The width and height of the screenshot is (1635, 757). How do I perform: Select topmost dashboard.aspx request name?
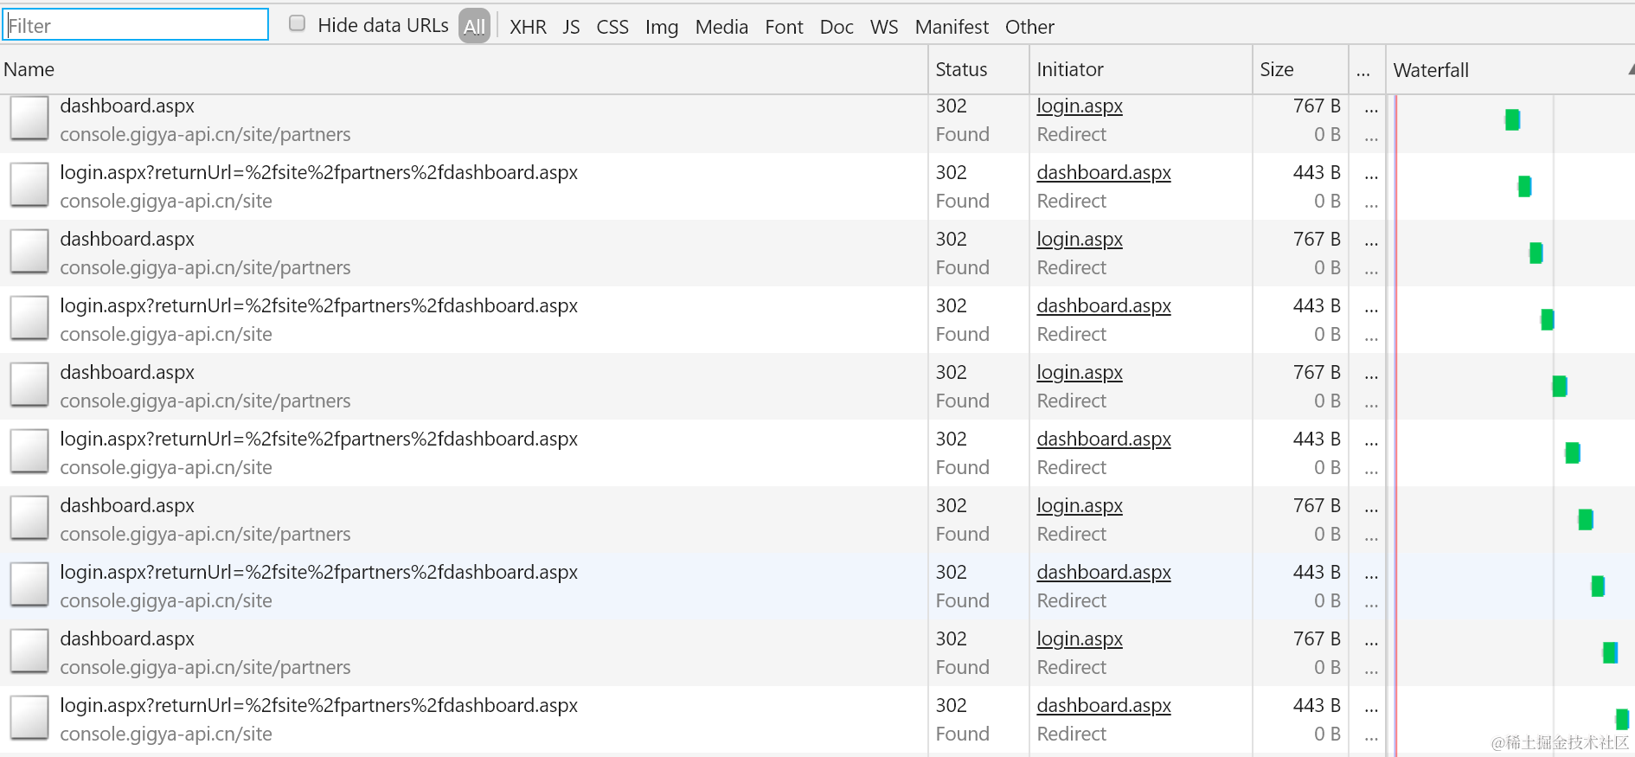click(127, 106)
